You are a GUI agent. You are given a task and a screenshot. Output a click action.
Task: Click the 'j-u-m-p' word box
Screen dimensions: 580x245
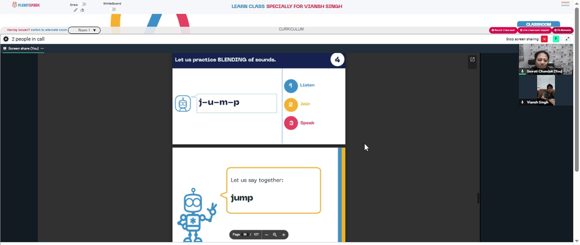(x=237, y=103)
